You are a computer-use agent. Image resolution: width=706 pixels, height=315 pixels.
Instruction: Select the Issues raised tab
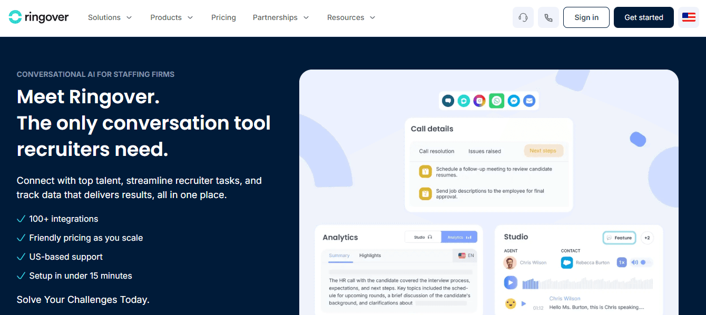pos(485,151)
